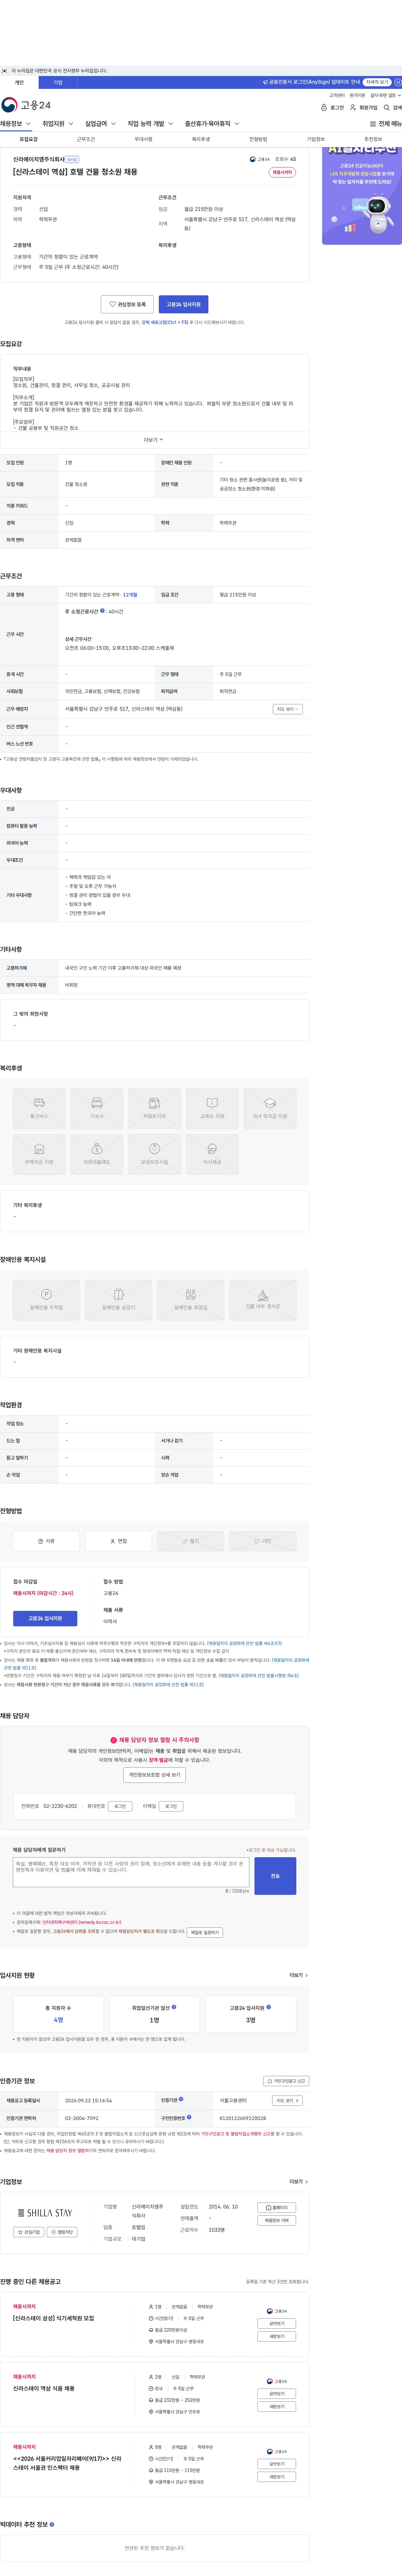
Task: Expand 채용정보 main menu
Action: pyautogui.click(x=16, y=124)
